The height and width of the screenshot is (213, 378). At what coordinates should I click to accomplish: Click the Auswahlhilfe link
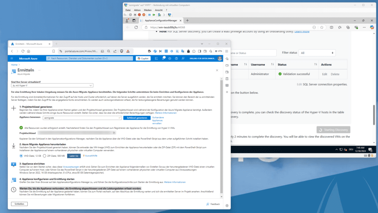(91, 156)
